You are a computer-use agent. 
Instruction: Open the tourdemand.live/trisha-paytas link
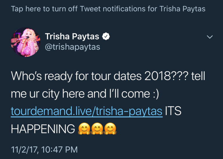86,112
